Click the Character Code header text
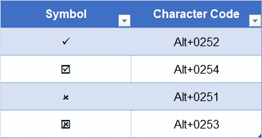Viewport: 262px width, 138px height. click(196, 14)
